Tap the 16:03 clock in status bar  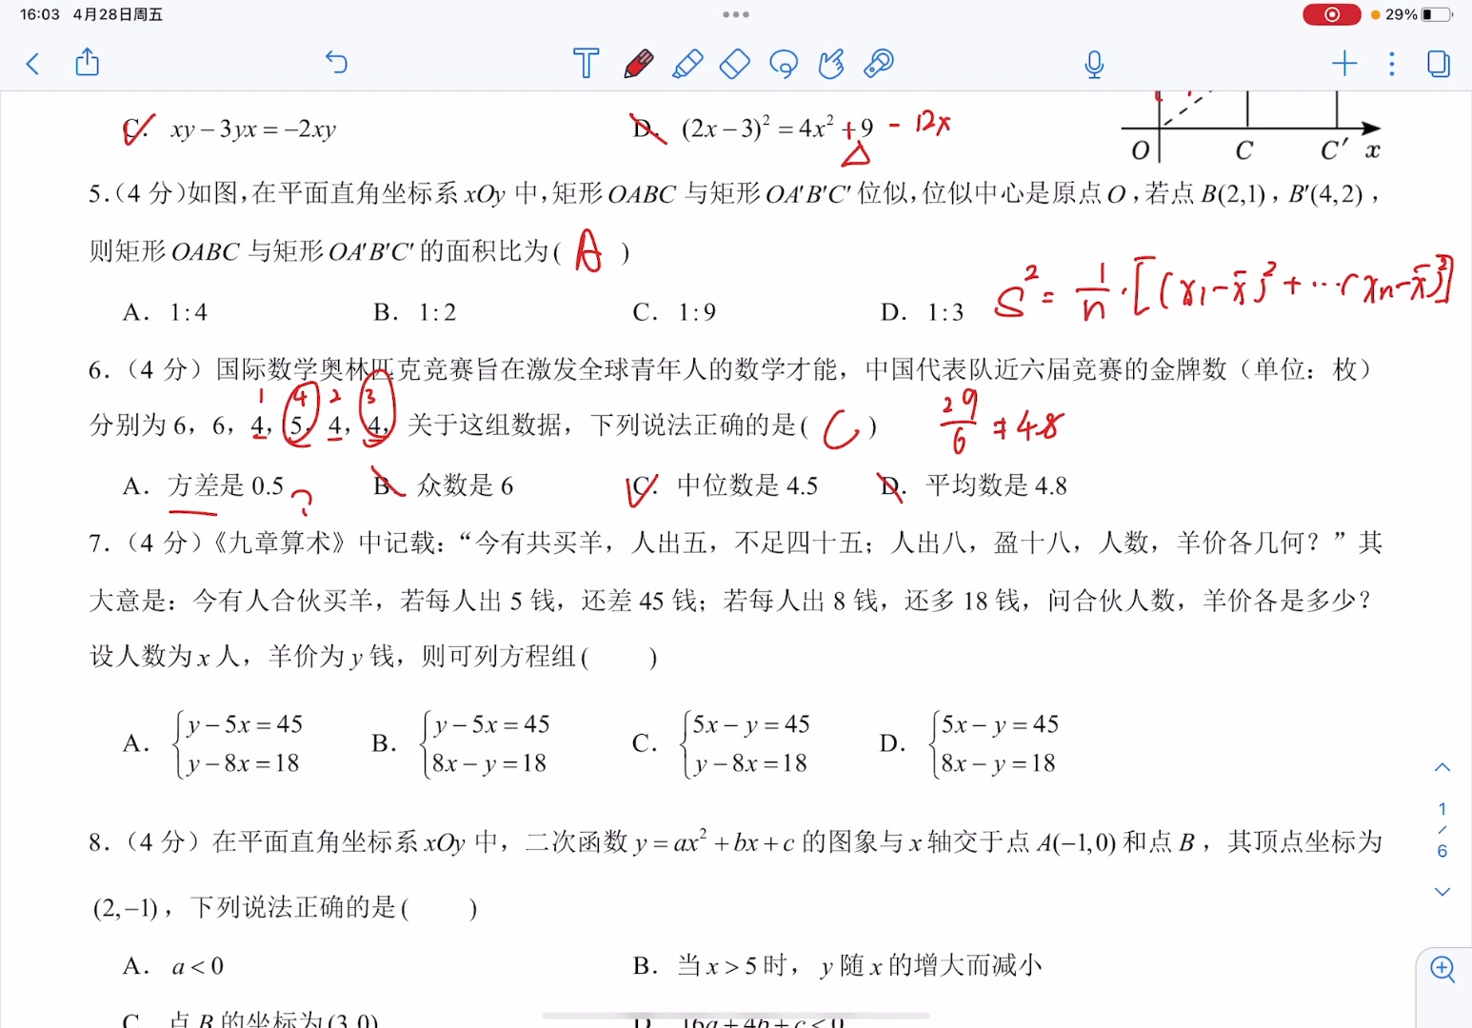pos(39,14)
